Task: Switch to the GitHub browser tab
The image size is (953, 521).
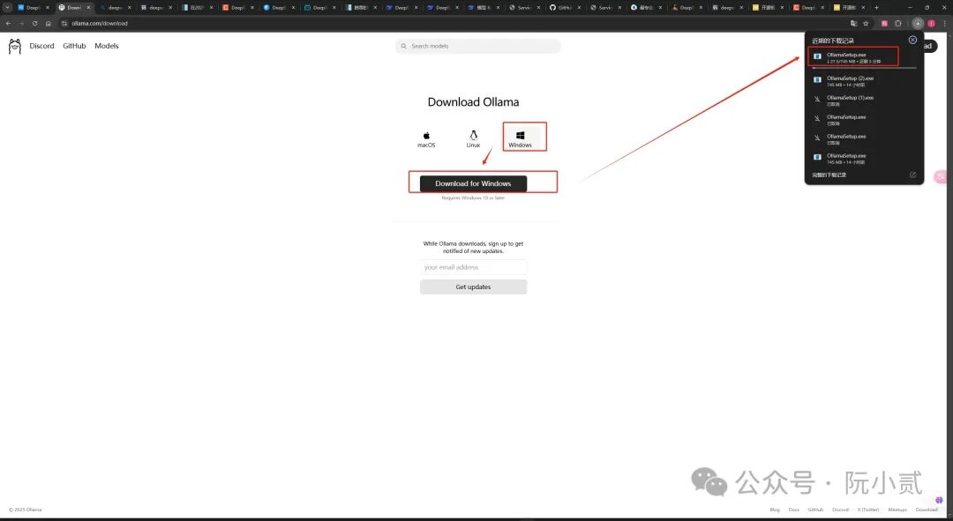Action: [565, 7]
